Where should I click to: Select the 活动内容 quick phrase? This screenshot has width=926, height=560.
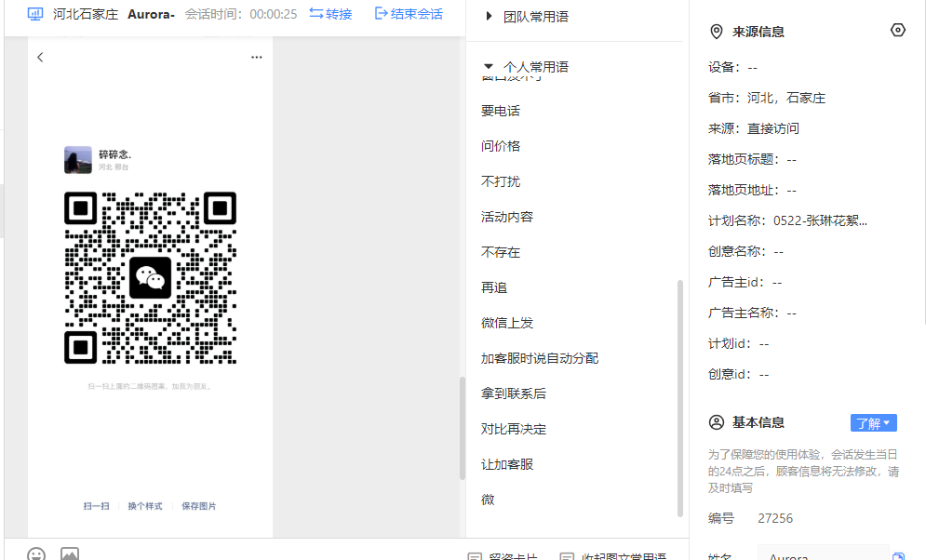(x=507, y=217)
